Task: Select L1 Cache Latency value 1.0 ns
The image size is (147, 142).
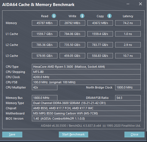Action: 128,34
